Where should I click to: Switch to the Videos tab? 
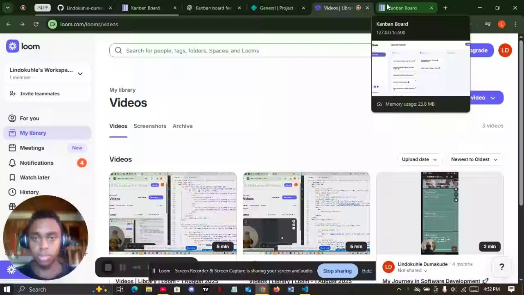click(118, 126)
